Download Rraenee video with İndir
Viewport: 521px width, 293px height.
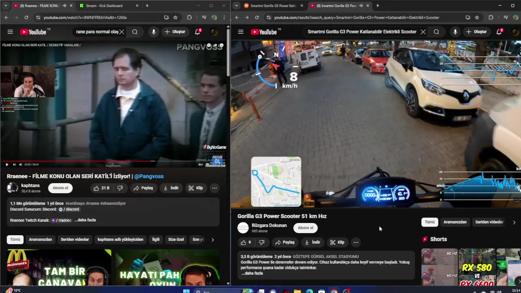171,188
